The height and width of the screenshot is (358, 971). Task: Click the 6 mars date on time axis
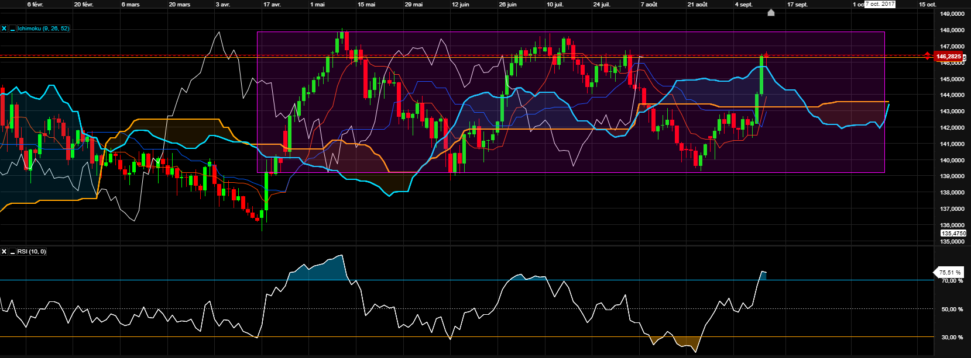[x=131, y=4]
